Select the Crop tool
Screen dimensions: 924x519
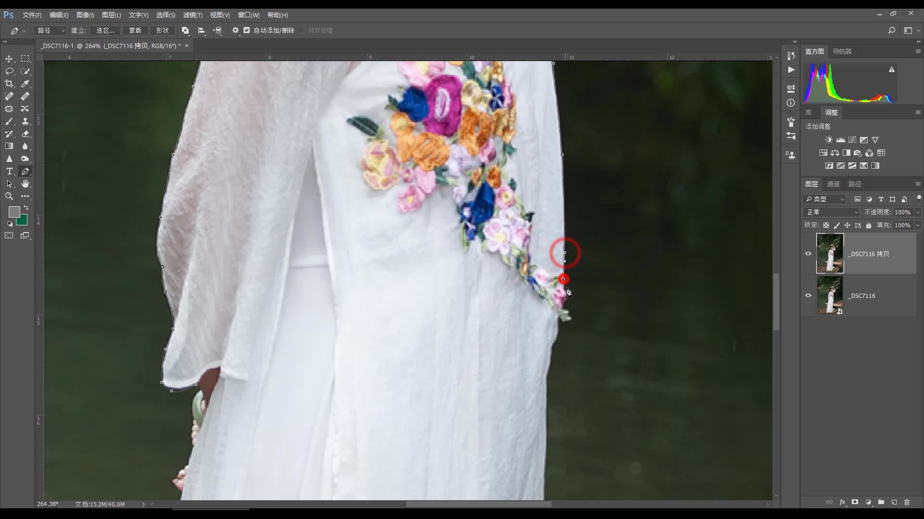pyautogui.click(x=9, y=84)
